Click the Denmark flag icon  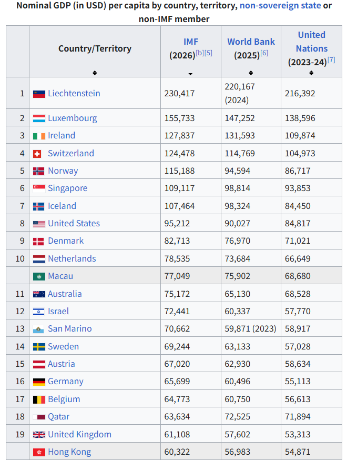(38, 242)
